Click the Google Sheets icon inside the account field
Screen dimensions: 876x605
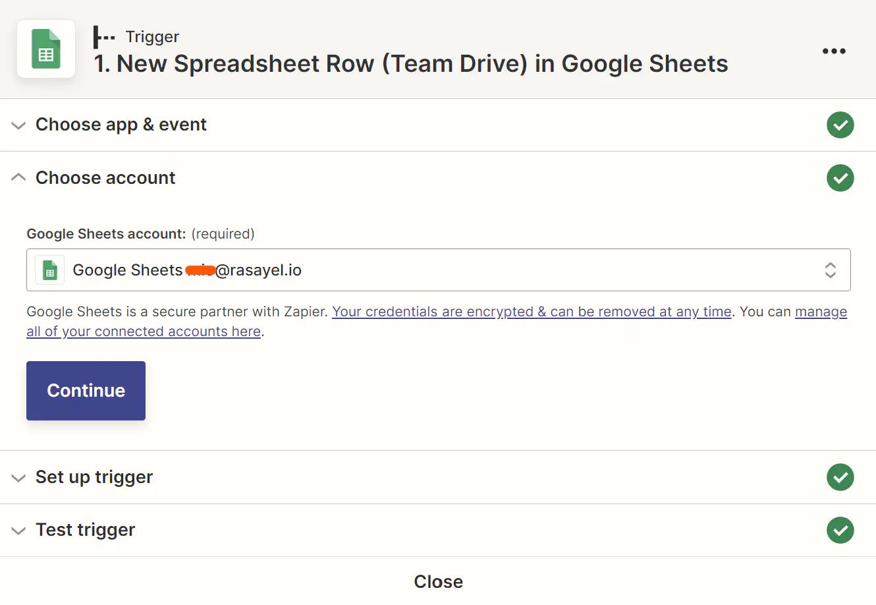click(x=49, y=270)
